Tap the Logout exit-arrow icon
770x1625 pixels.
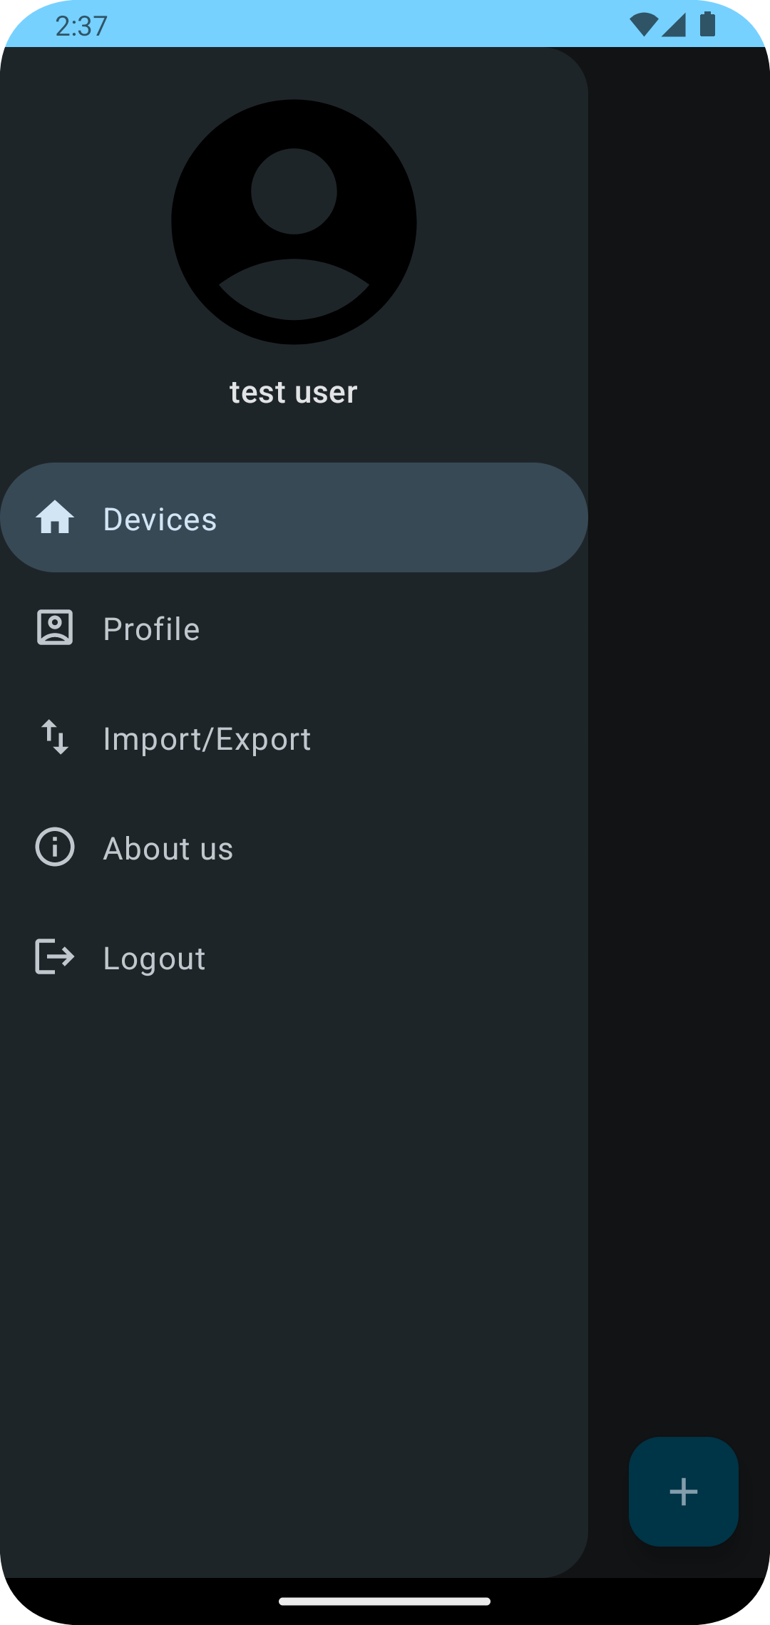click(x=55, y=956)
